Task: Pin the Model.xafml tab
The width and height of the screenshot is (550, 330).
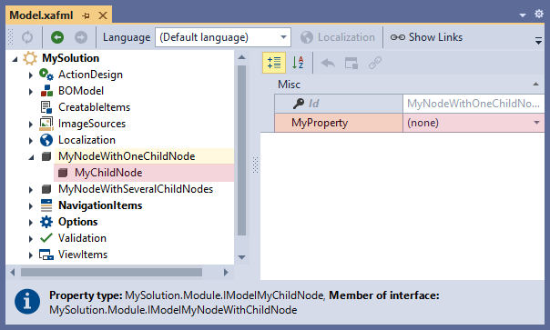Action: pos(86,15)
